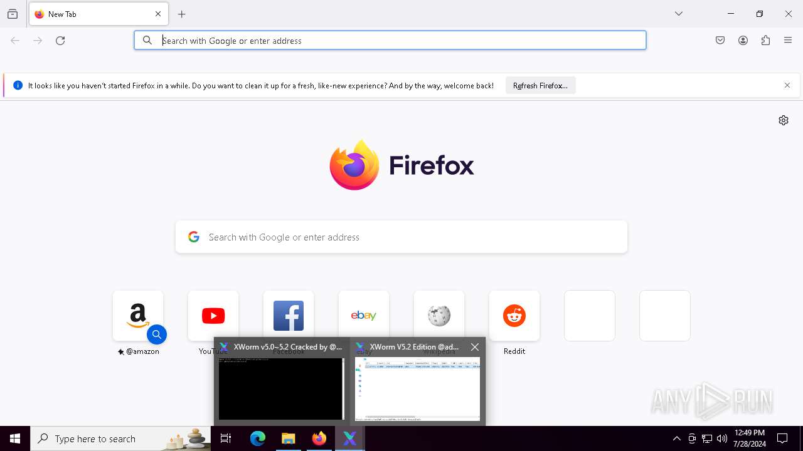Click the back navigation arrow
This screenshot has width=803, height=451.
click(x=15, y=41)
